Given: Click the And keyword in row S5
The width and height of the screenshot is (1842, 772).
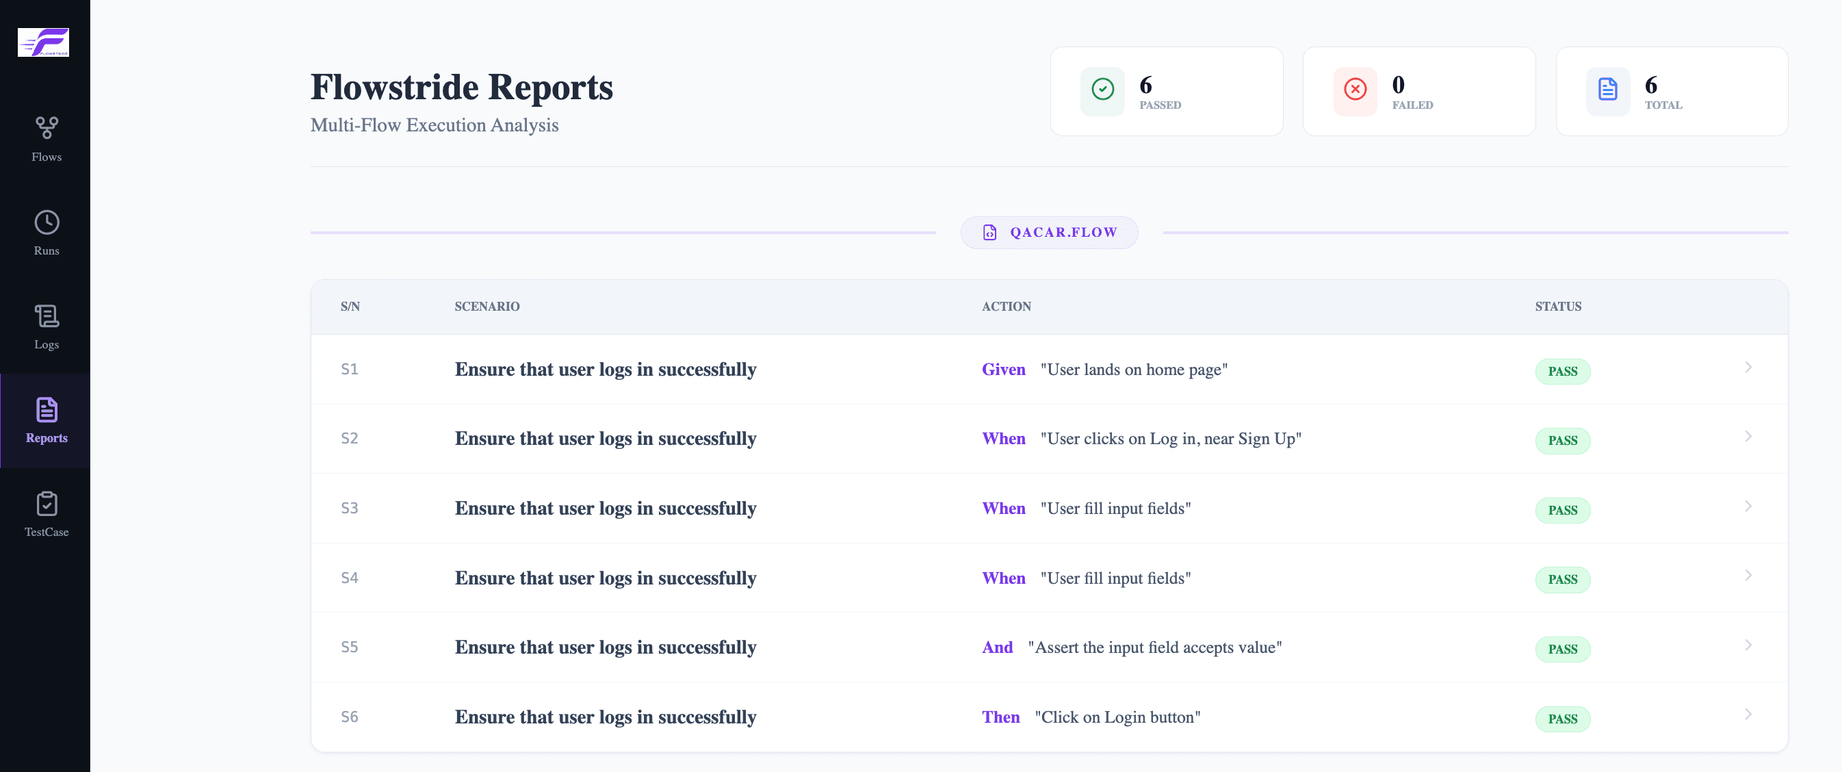Looking at the screenshot, I should point(997,647).
